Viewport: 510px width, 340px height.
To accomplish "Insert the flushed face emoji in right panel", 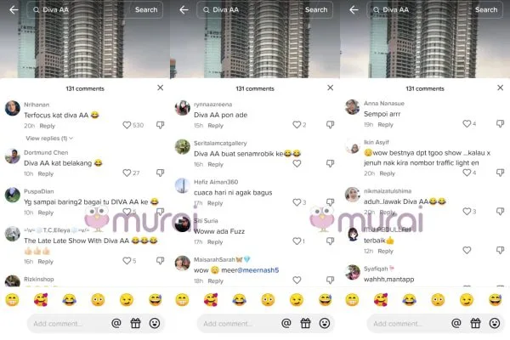I will 438,300.
